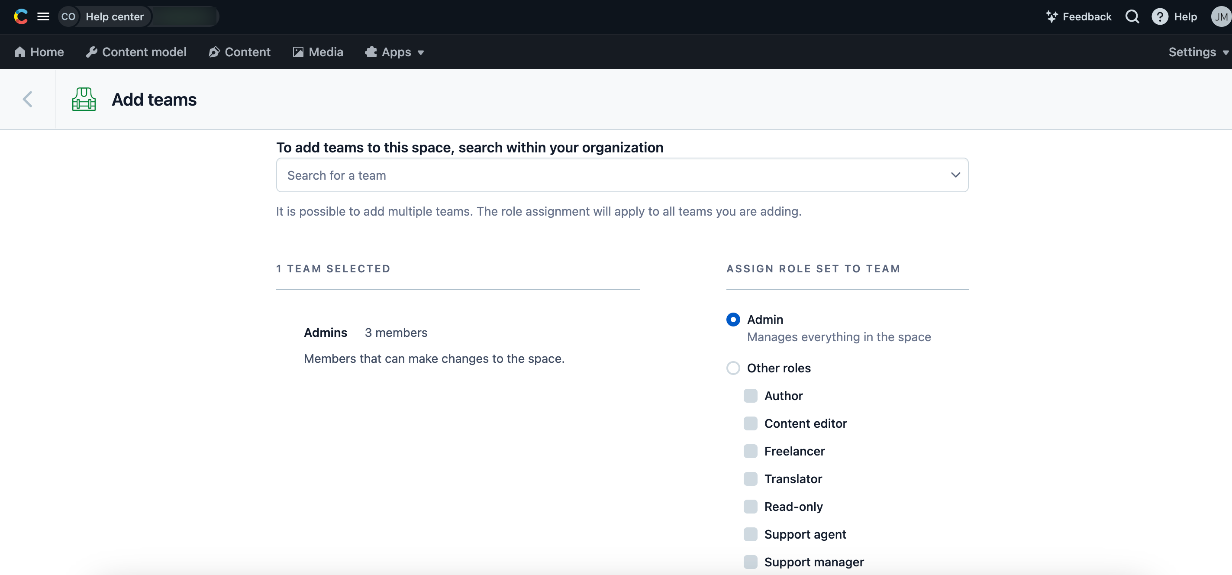Select the Other roles radio button
Screen dimensions: 1232x575
(x=732, y=368)
